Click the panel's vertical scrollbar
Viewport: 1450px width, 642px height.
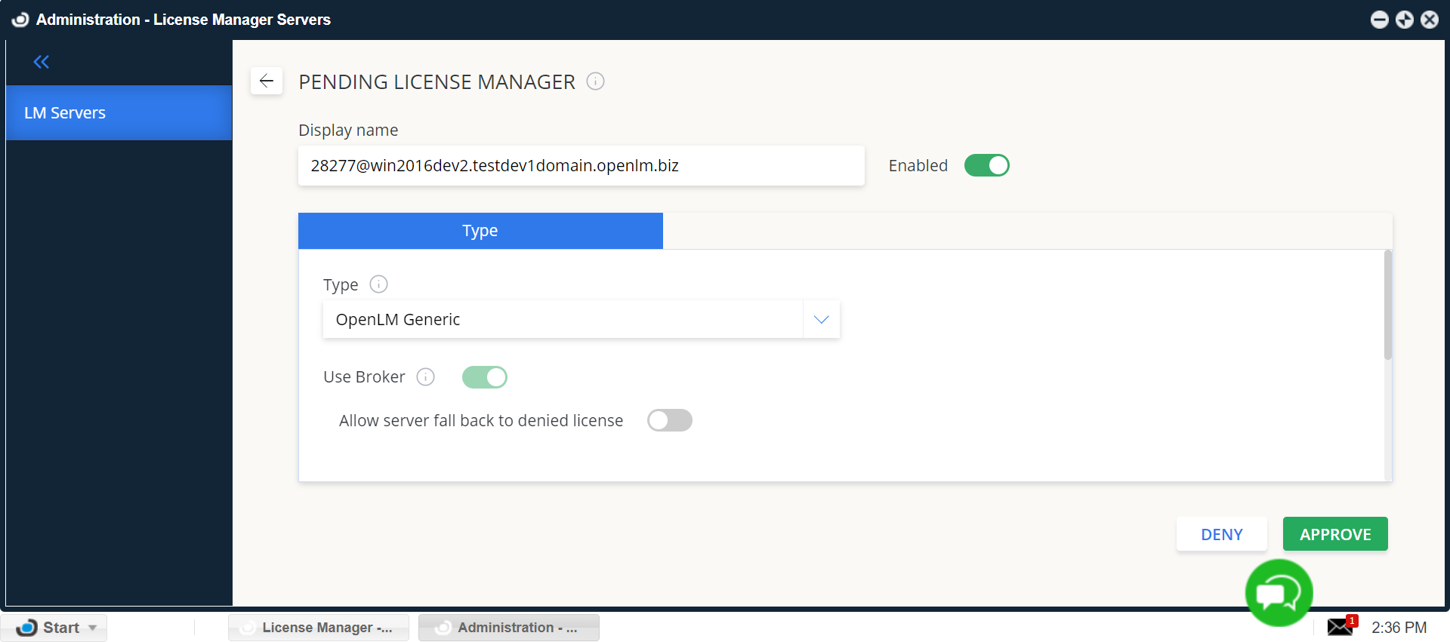click(1387, 306)
